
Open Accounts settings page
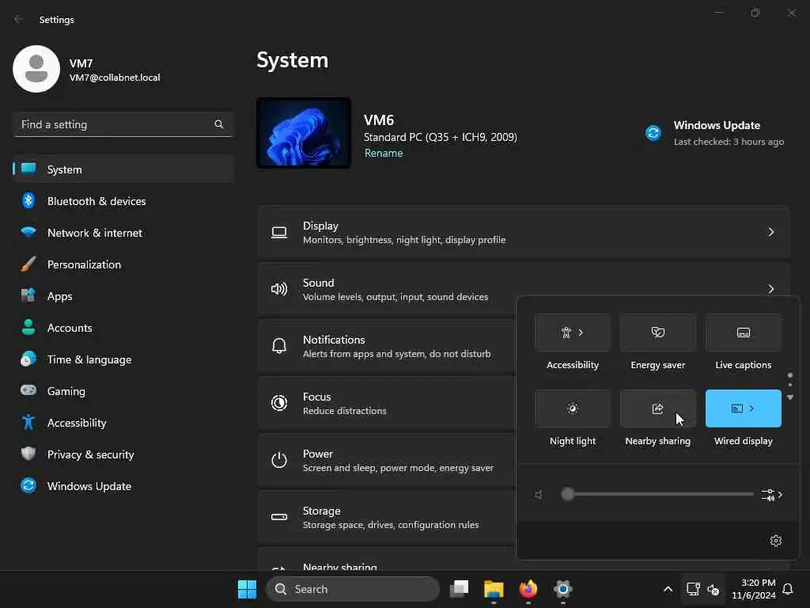(123, 328)
